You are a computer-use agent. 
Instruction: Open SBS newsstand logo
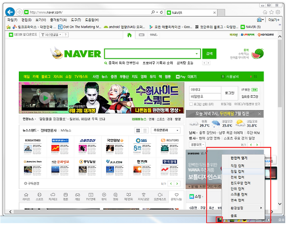[x=141, y=141]
